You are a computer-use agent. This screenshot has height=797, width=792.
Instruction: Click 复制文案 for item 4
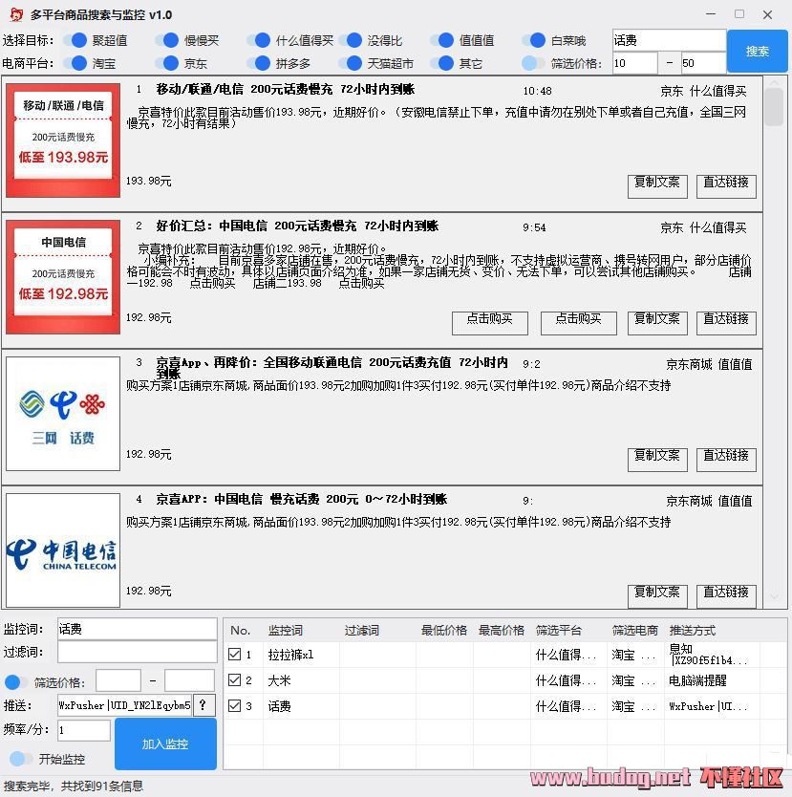pyautogui.click(x=657, y=596)
